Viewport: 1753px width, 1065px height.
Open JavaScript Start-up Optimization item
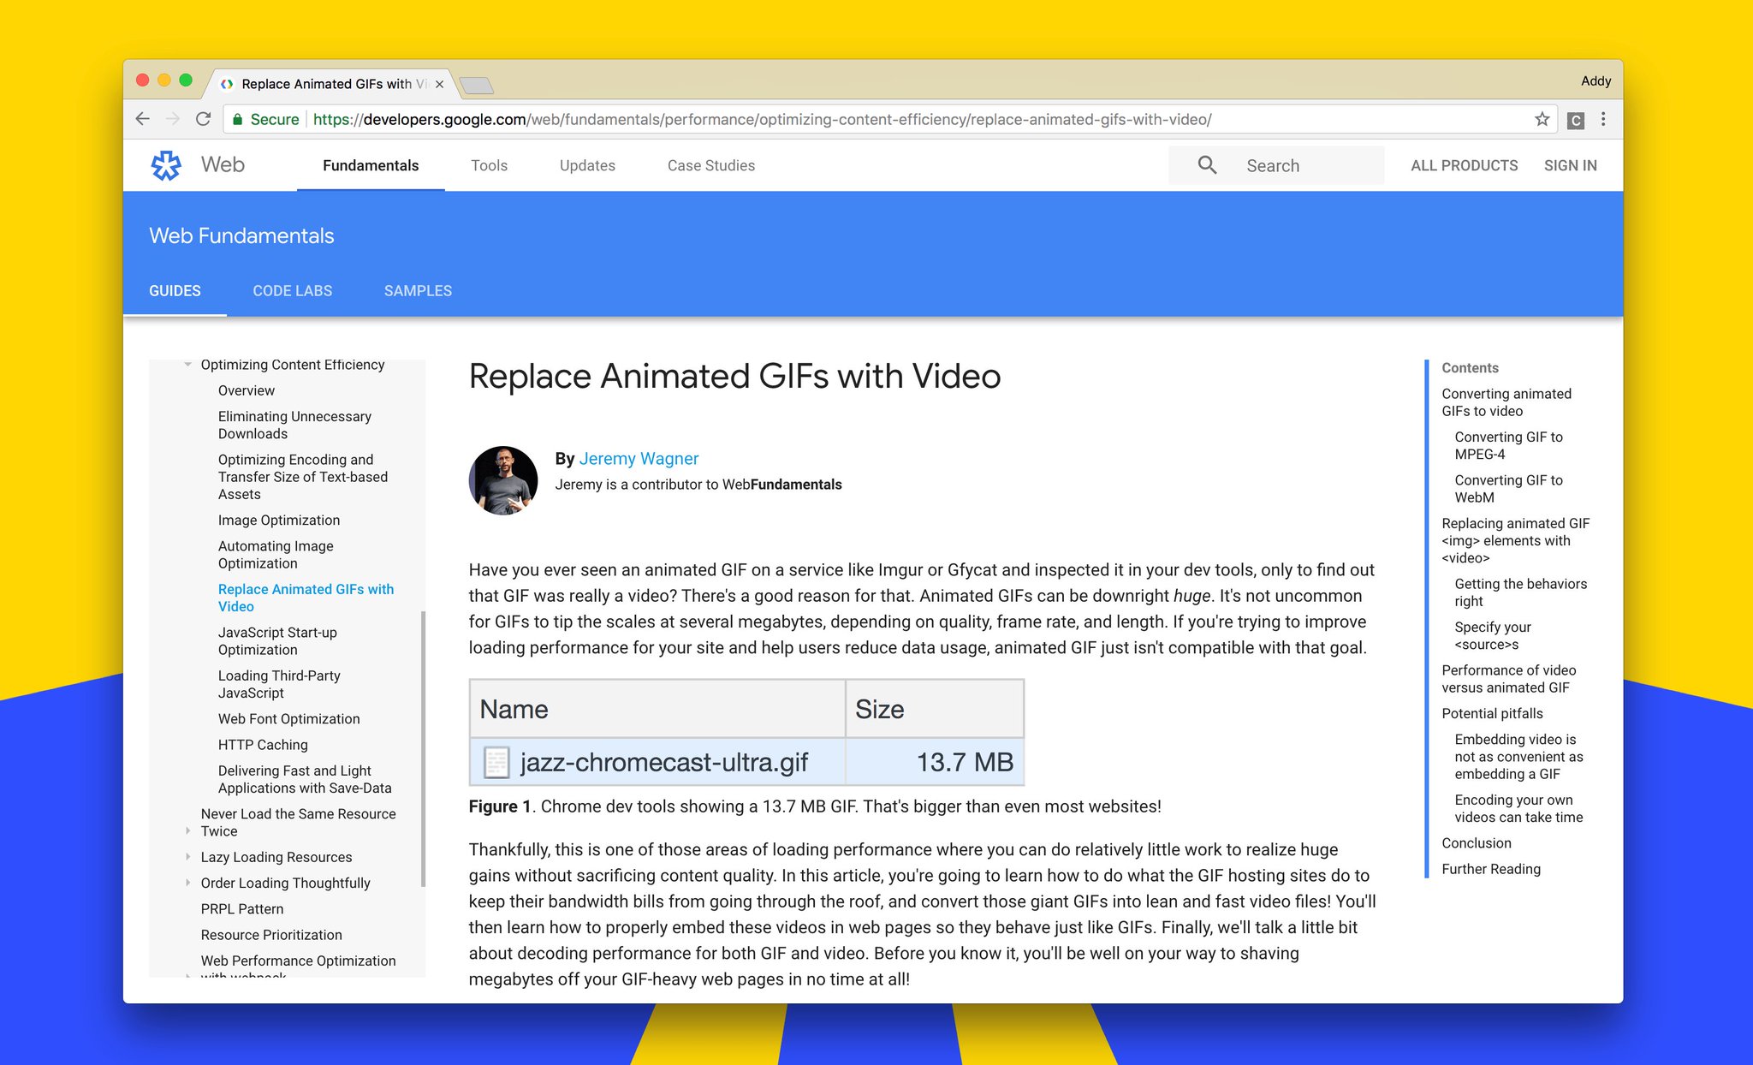(277, 640)
